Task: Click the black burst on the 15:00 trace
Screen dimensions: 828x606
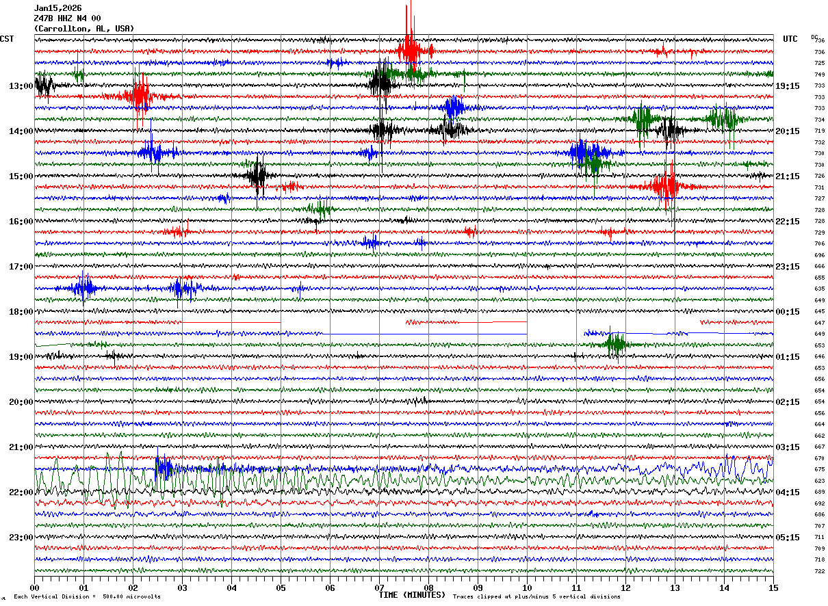Action: pyautogui.click(x=258, y=176)
